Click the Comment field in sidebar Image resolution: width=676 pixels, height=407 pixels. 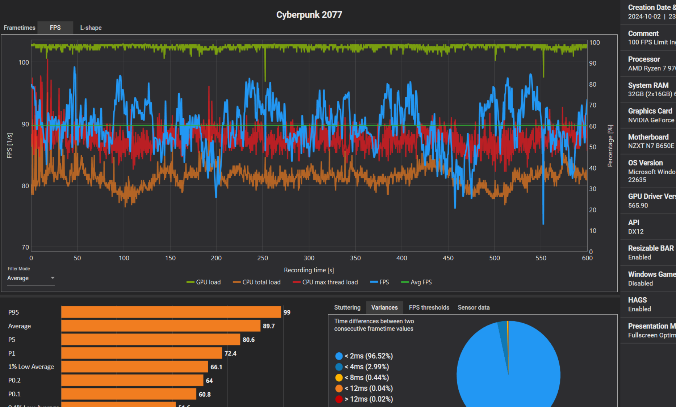coord(648,38)
